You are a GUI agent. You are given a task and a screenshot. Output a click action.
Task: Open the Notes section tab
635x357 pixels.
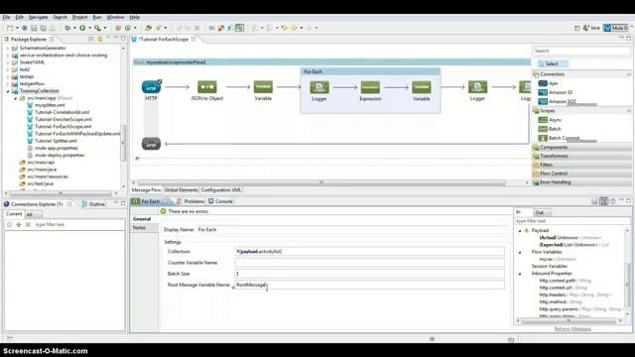(144, 228)
